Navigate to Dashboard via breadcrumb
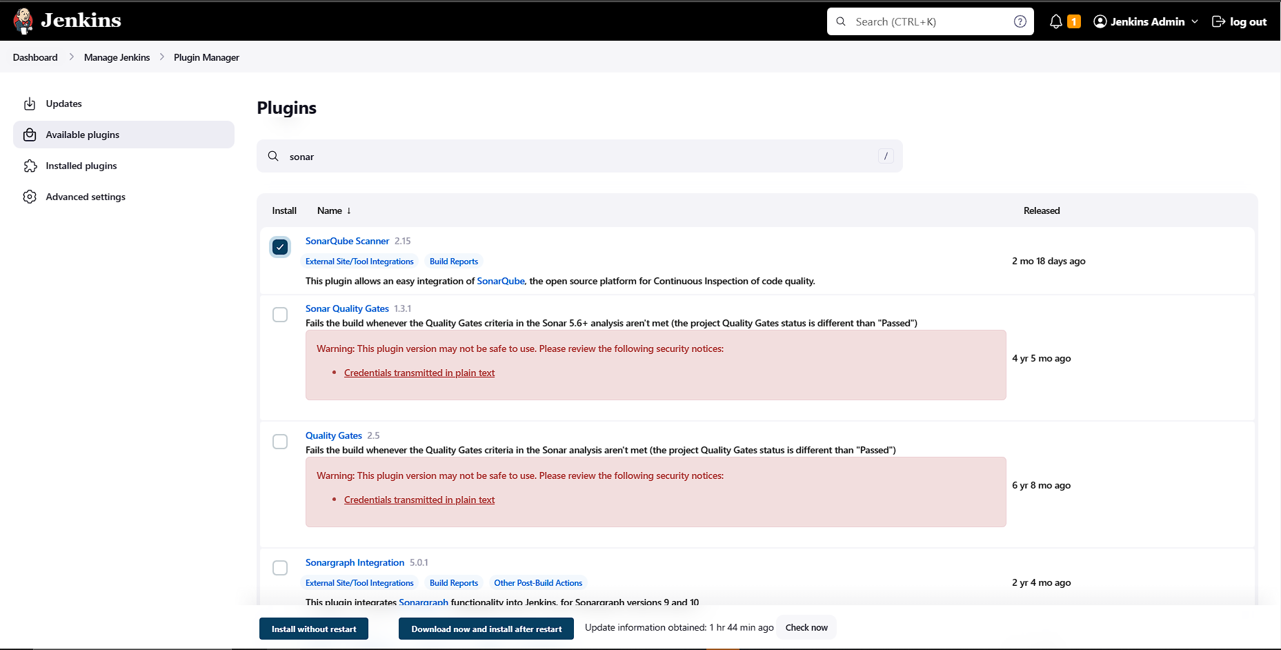The width and height of the screenshot is (1281, 650). tap(34, 57)
